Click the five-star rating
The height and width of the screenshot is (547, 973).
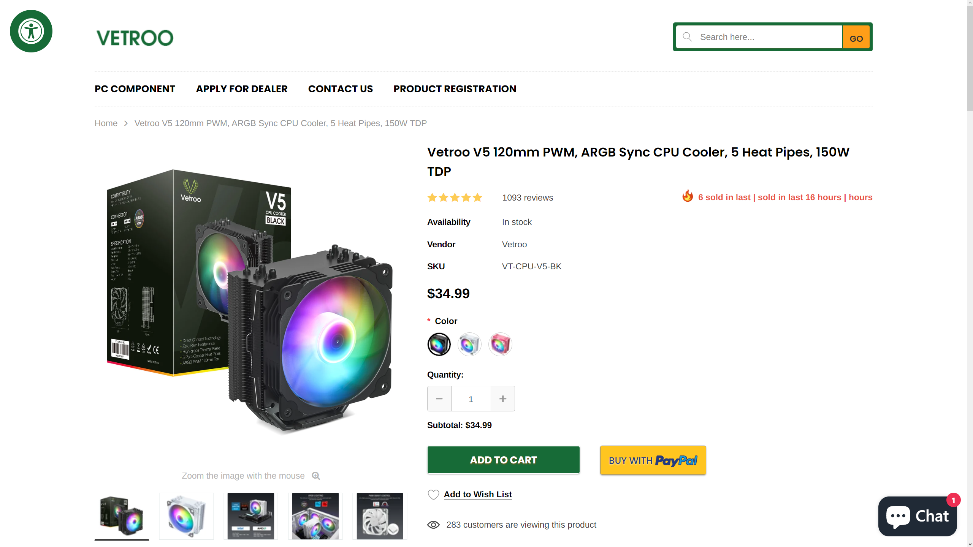(455, 198)
